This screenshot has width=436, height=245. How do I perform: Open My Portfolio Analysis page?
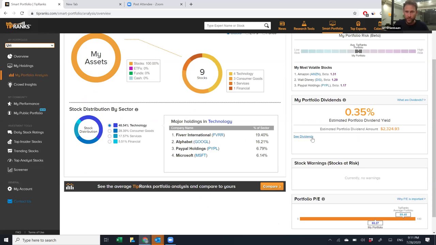pos(29,75)
